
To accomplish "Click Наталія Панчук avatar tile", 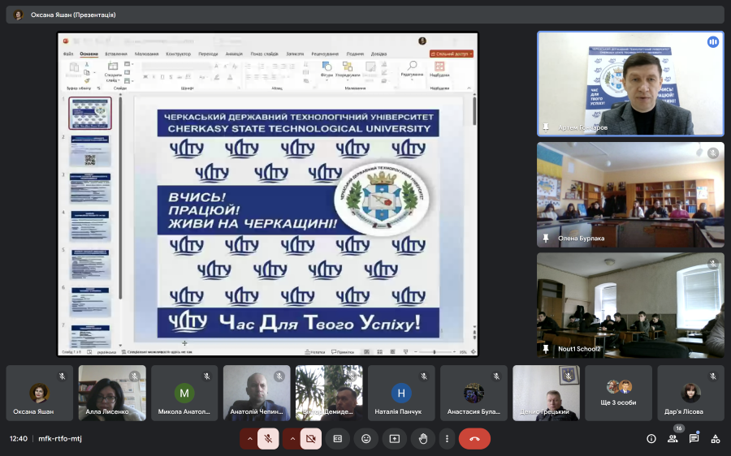I will click(401, 394).
